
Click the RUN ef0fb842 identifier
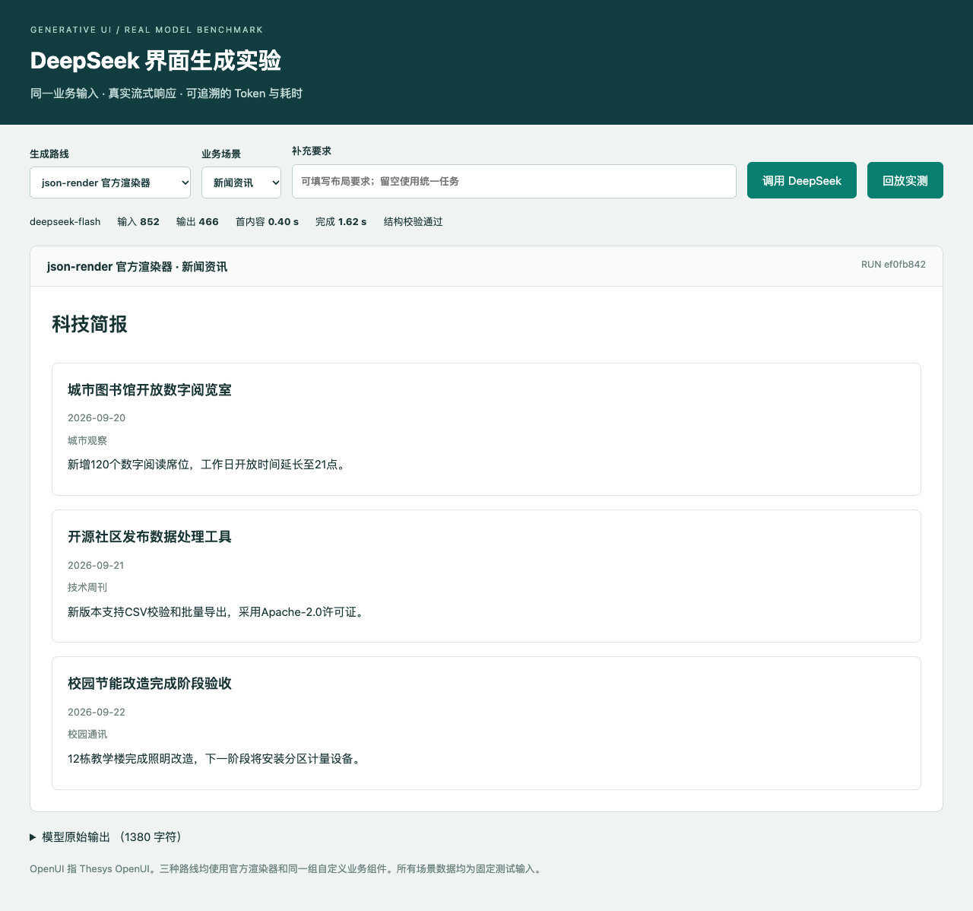coord(893,265)
